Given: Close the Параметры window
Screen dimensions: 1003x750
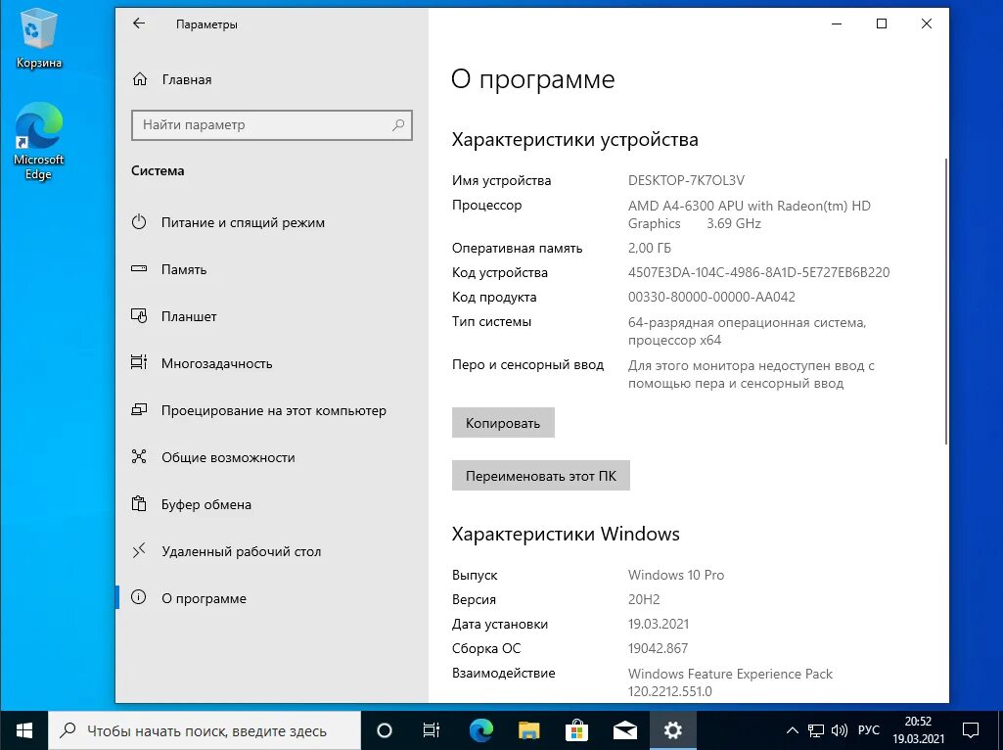Looking at the screenshot, I should [927, 23].
